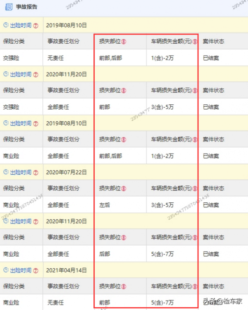Click the ⑨ icon in header above the 左后 row

[x=195, y=189]
